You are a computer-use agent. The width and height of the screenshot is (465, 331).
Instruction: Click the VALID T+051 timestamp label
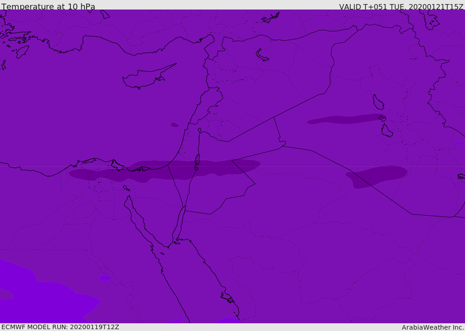pos(401,7)
